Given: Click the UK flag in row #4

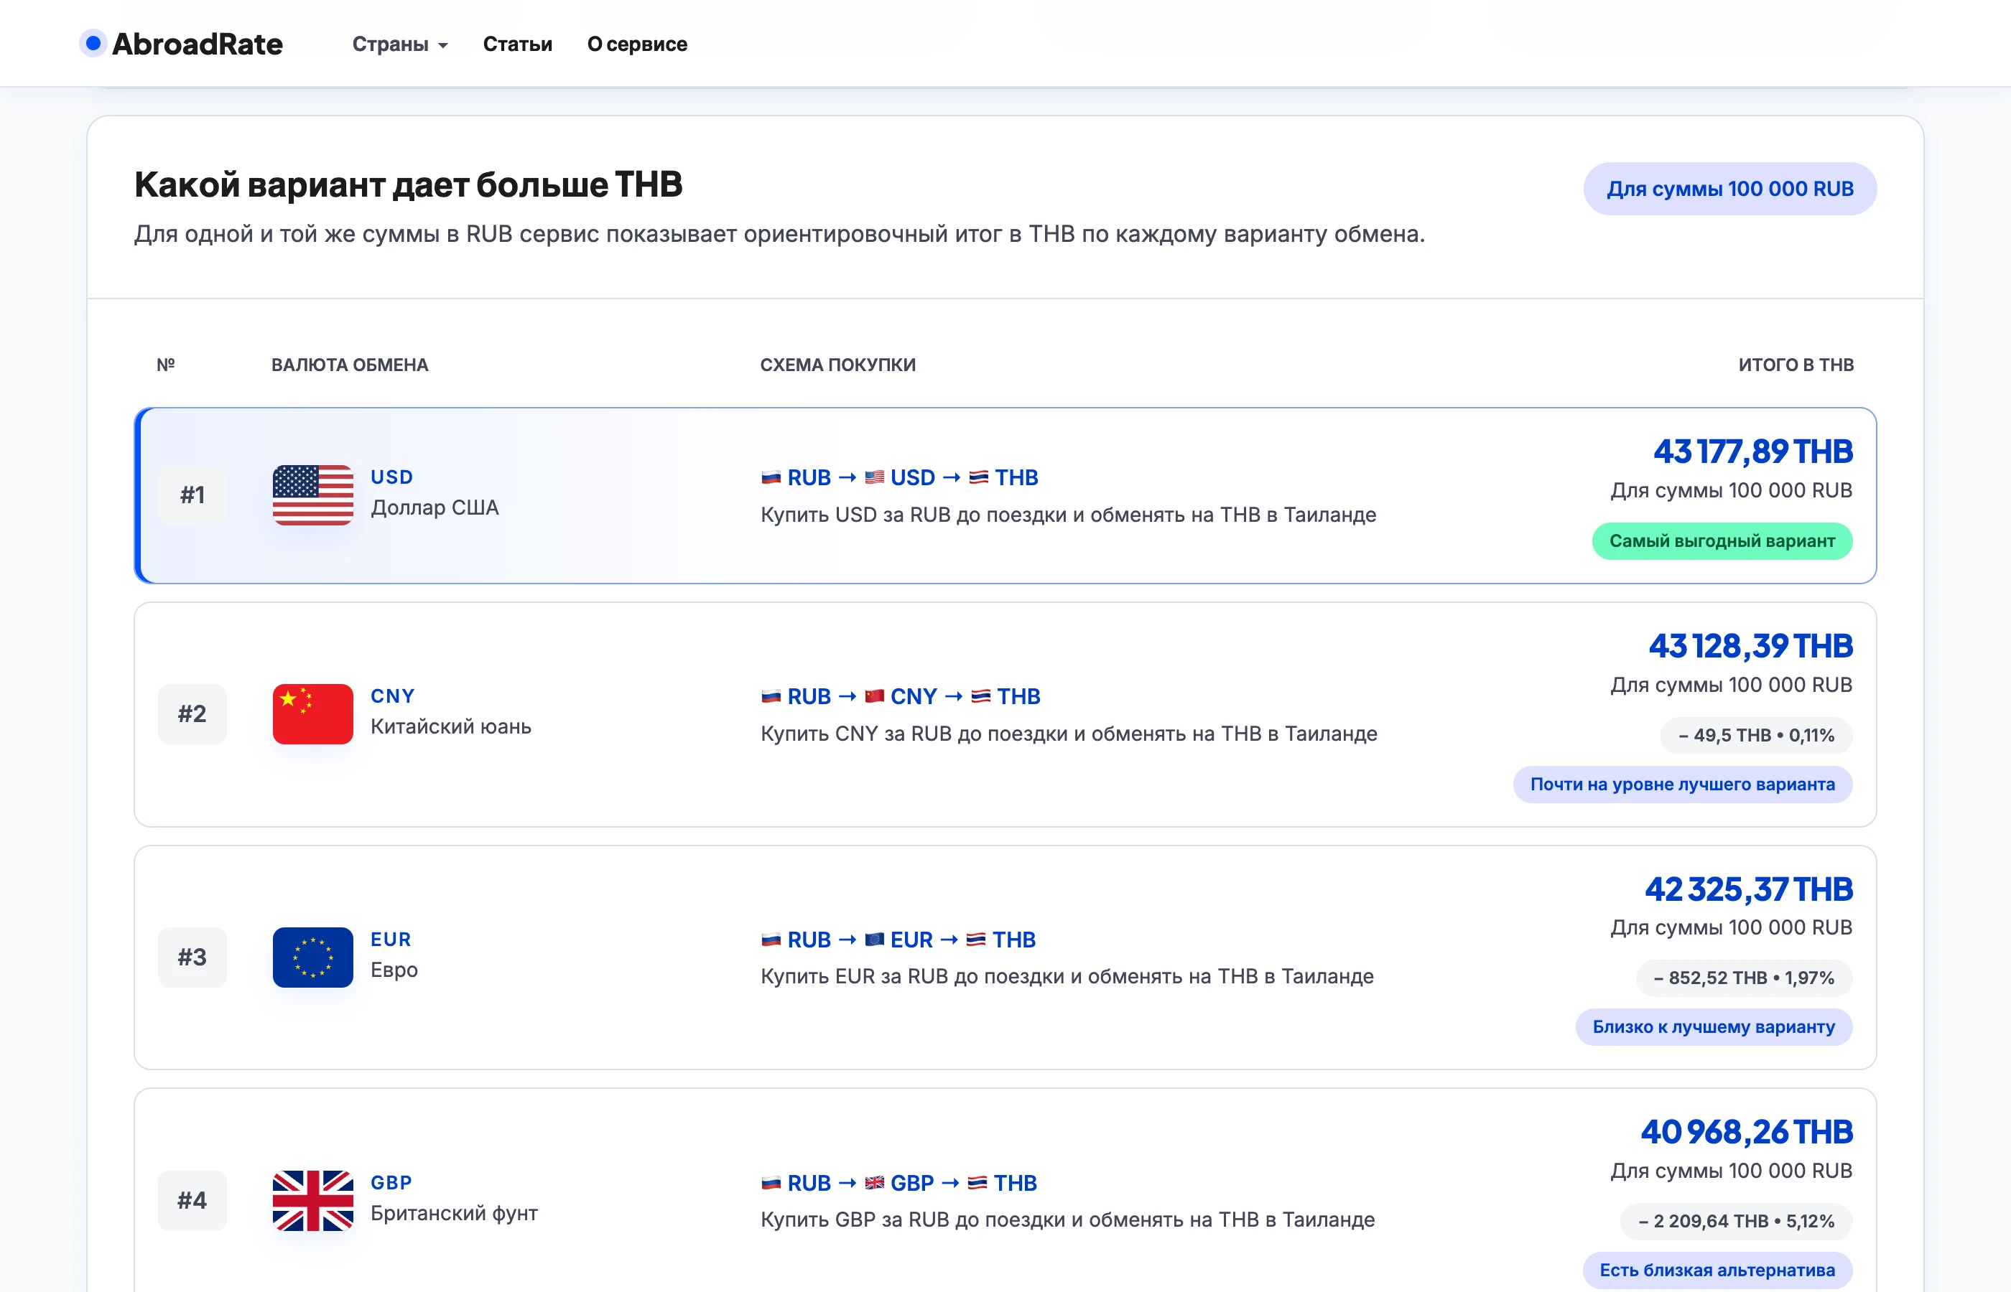Looking at the screenshot, I should 313,1201.
